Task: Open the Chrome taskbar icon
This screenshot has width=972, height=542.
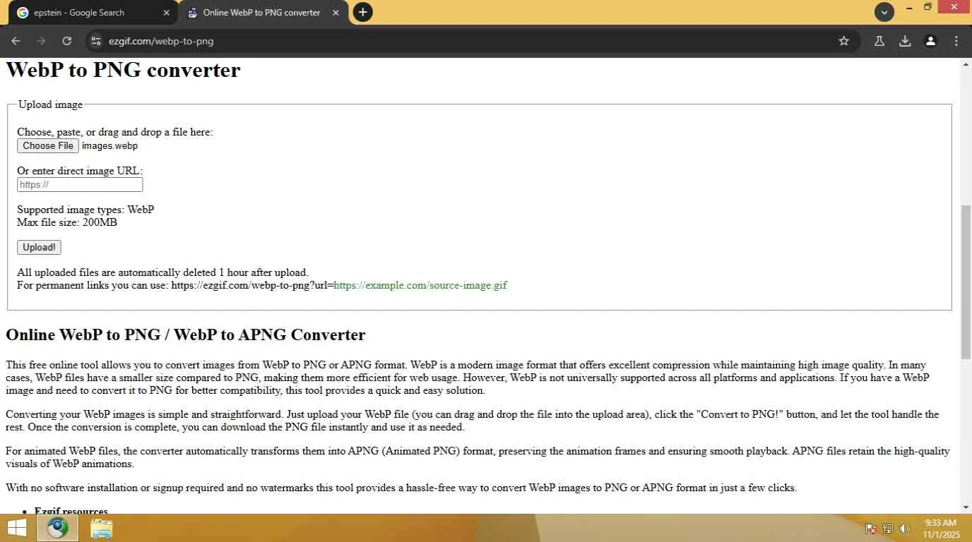Action: coord(57,528)
